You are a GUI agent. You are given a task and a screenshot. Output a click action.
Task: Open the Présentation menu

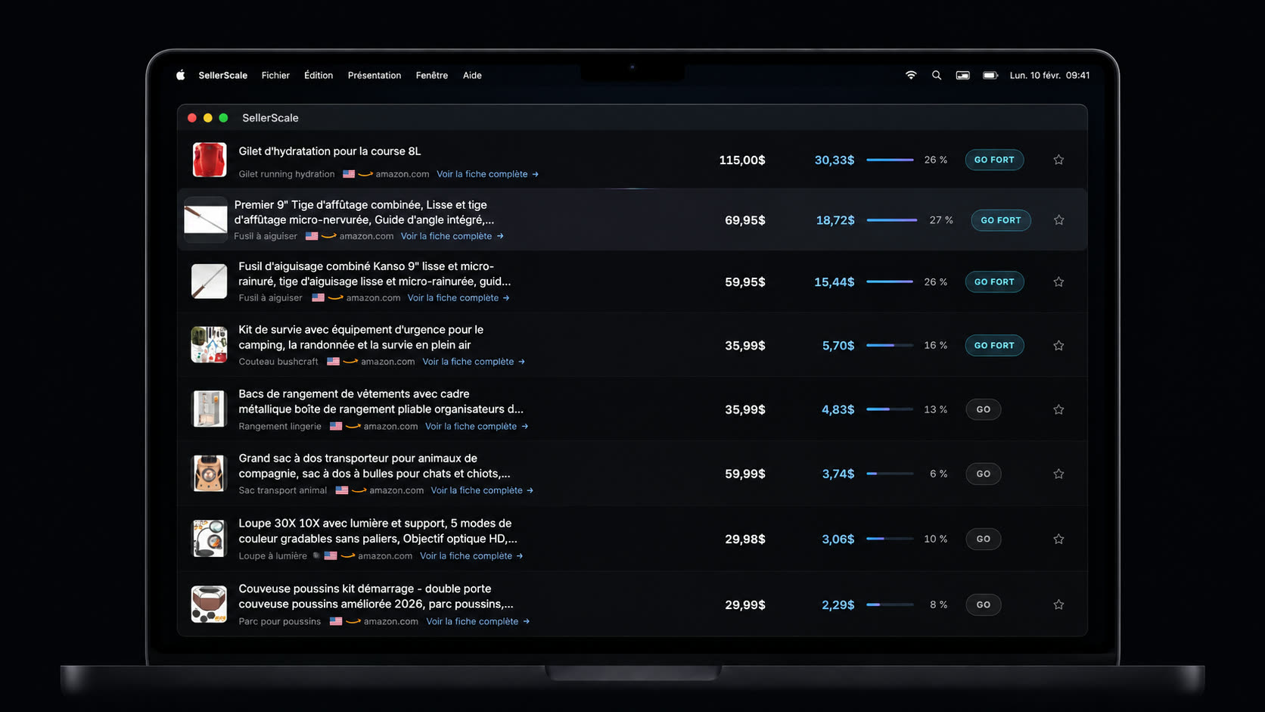tap(375, 75)
